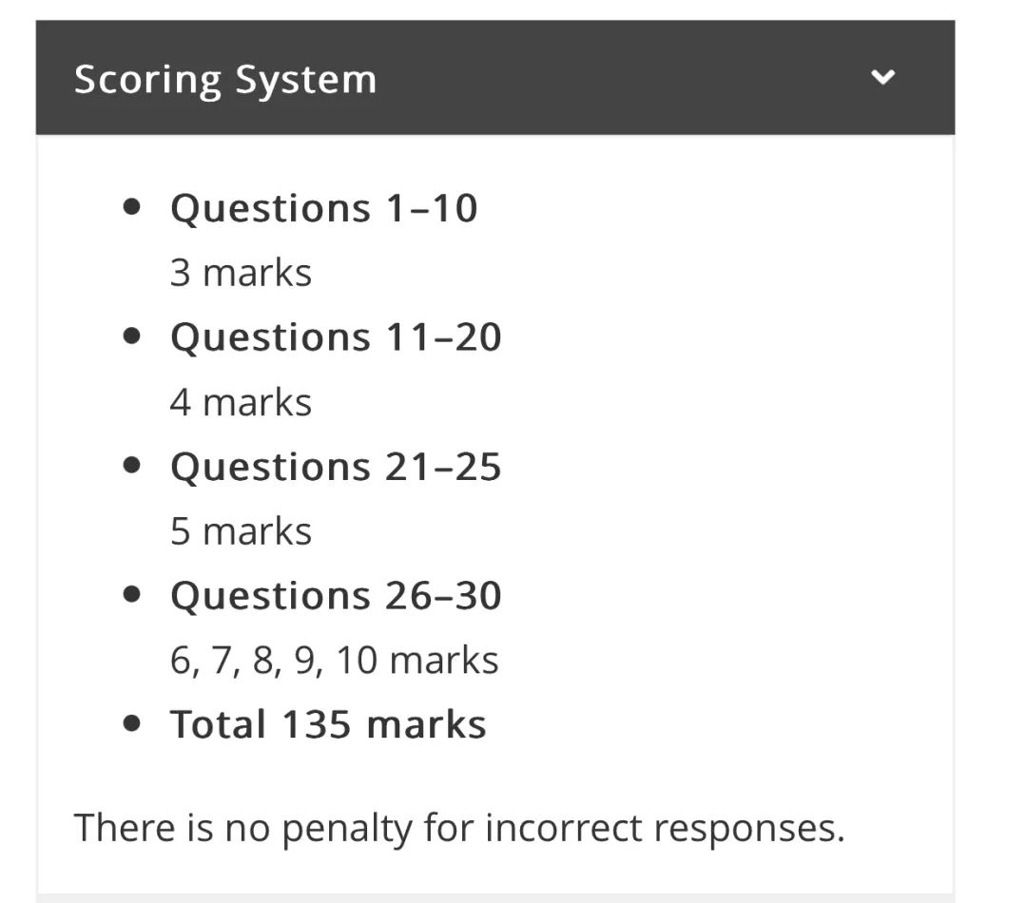Viewport: 1027px width, 903px height.
Task: Click the 4 marks text
Action: (241, 402)
